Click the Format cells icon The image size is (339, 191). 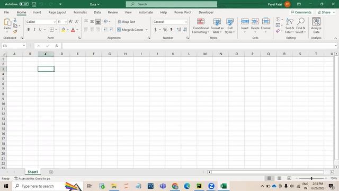[x=266, y=21]
